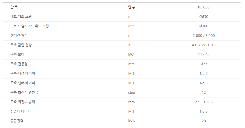Select the 센터간 거리 row label

[19, 36]
